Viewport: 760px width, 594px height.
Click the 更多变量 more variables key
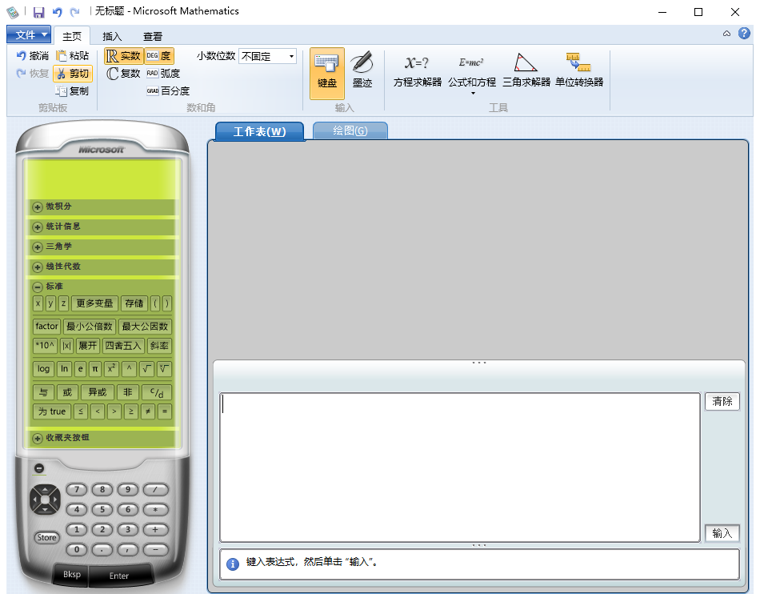coord(94,303)
